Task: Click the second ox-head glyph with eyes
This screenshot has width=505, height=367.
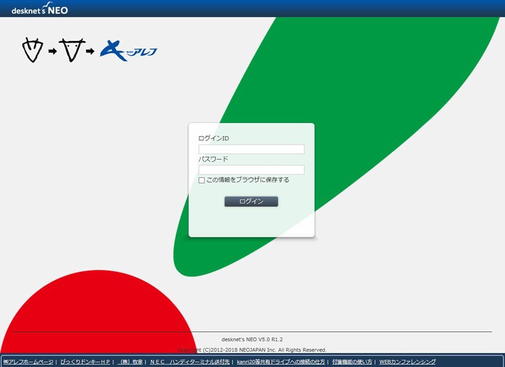Action: pos(71,50)
